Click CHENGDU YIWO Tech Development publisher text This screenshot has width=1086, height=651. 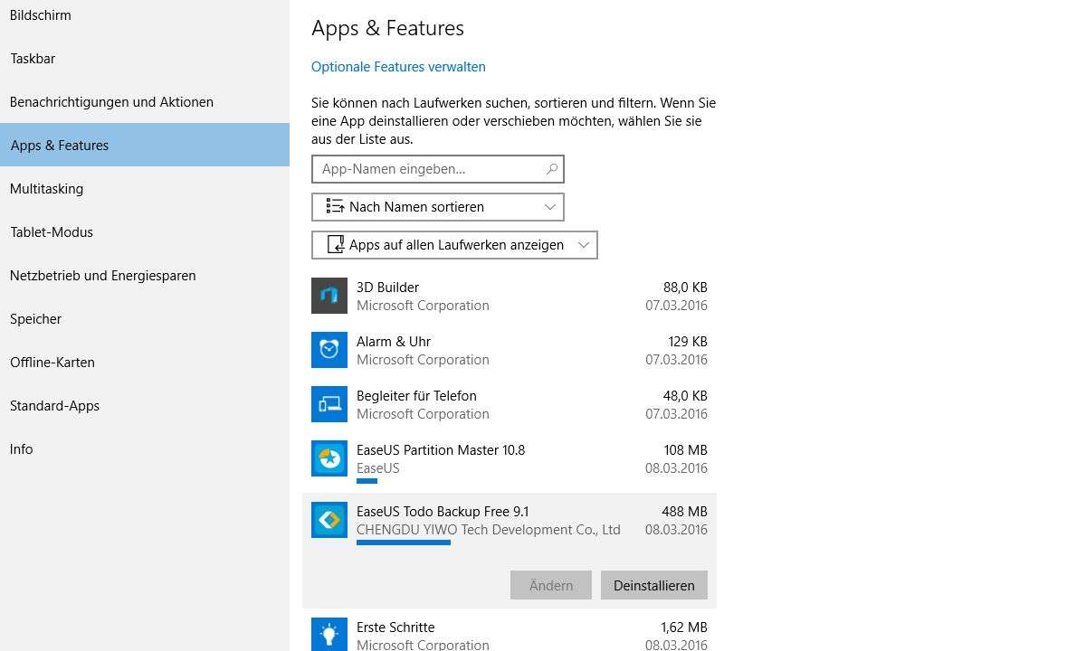[489, 530]
